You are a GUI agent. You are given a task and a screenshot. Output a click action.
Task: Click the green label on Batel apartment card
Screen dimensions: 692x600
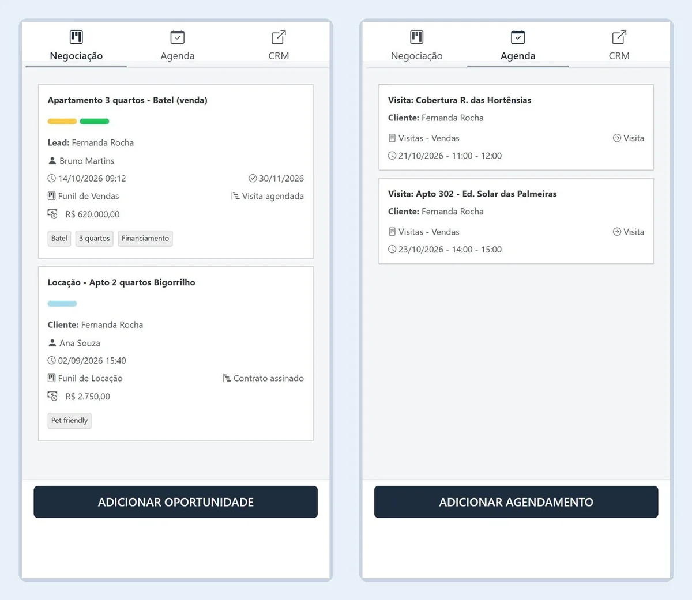(95, 122)
